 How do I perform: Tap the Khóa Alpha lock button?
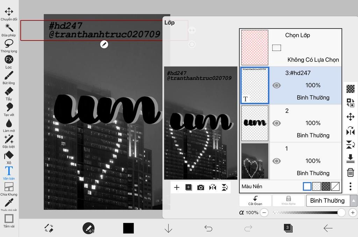[288, 200]
